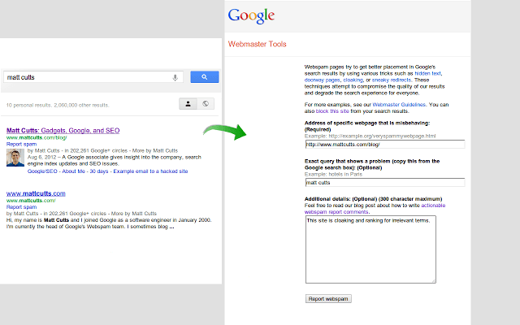The image size is (520, 325).
Task: Open the www.mattcutts.com result title
Action: [x=36, y=193]
